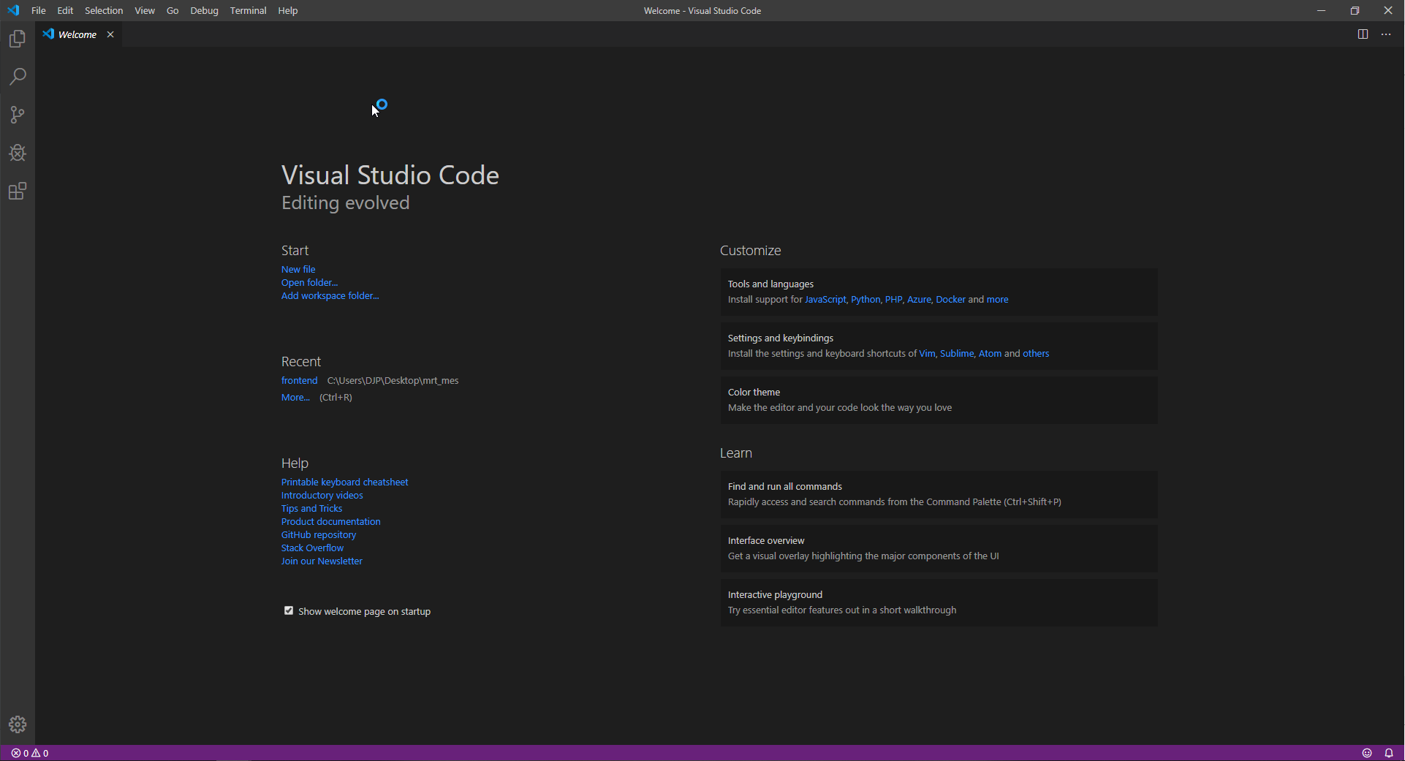Install Atom keybindings link
The image size is (1405, 761).
pos(990,353)
